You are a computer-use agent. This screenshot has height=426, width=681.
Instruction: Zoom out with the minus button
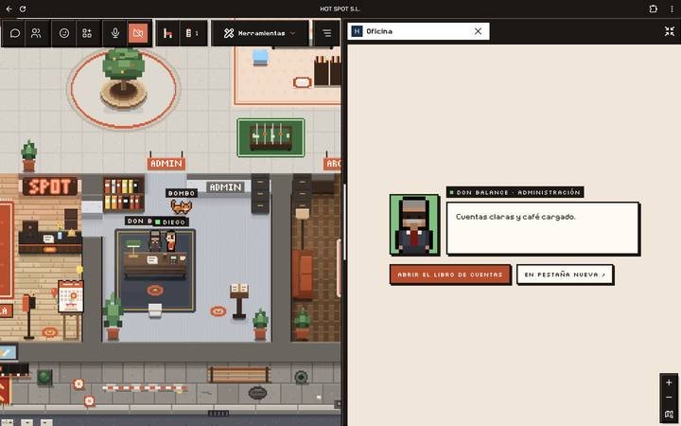click(x=669, y=398)
